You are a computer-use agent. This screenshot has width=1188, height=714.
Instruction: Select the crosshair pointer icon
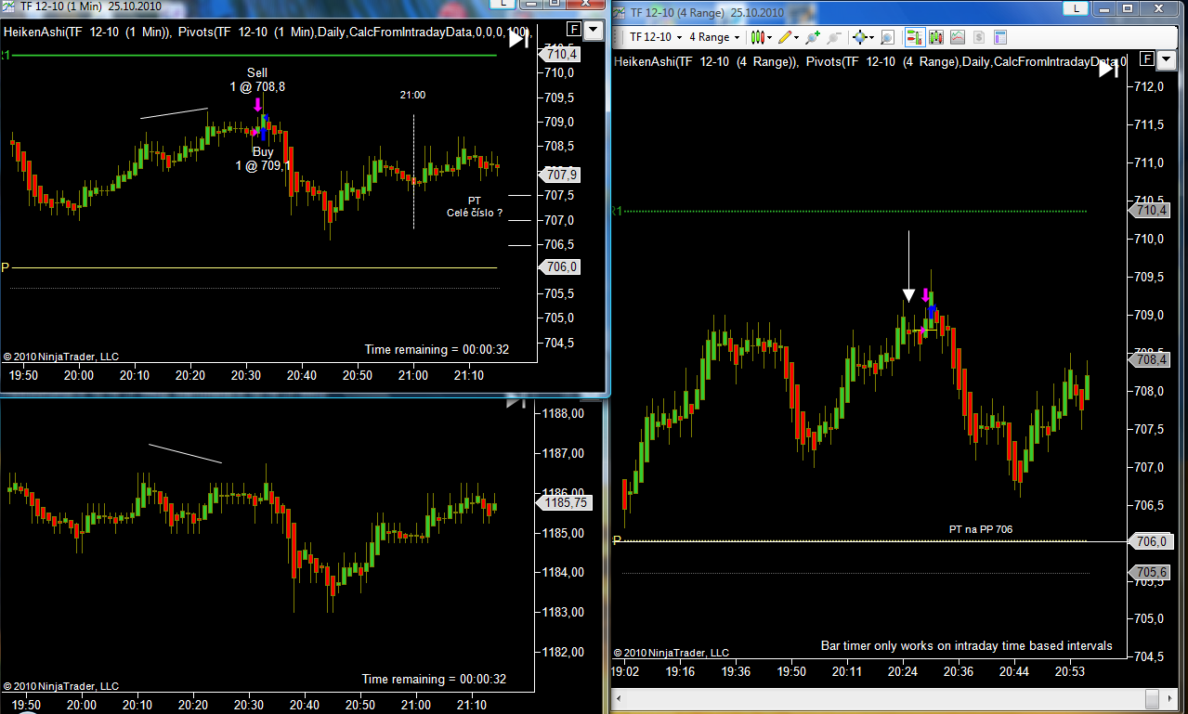tap(859, 37)
